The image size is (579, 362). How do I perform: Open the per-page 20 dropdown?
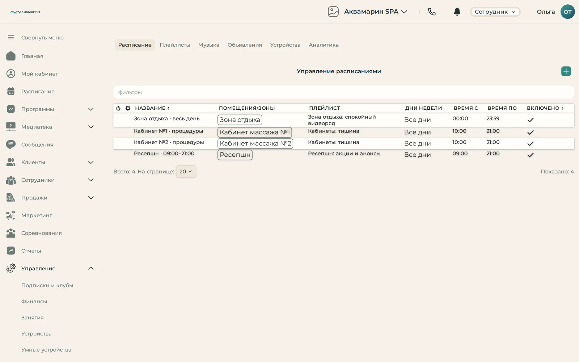186,172
